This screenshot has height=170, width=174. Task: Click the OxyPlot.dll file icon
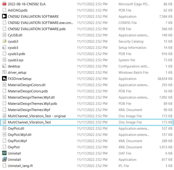4,128
